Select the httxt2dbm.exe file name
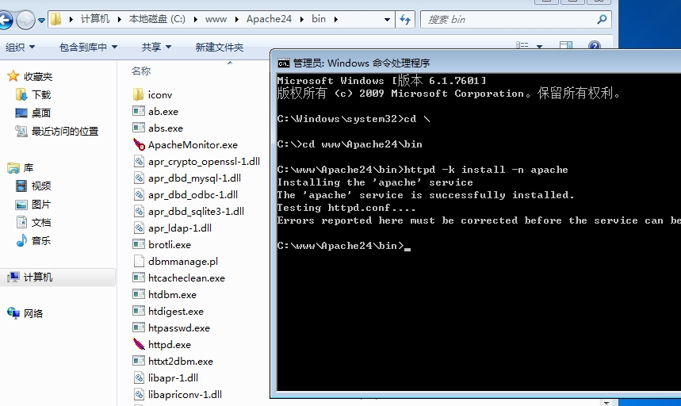Viewport: 681px width, 406px height. pyautogui.click(x=181, y=362)
